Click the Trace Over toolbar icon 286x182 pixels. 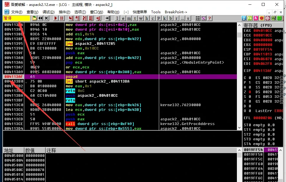point(91,18)
